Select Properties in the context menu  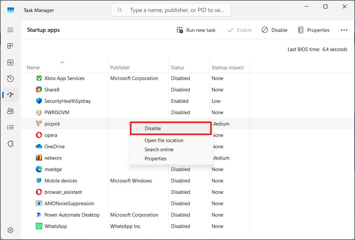pyautogui.click(x=155, y=159)
